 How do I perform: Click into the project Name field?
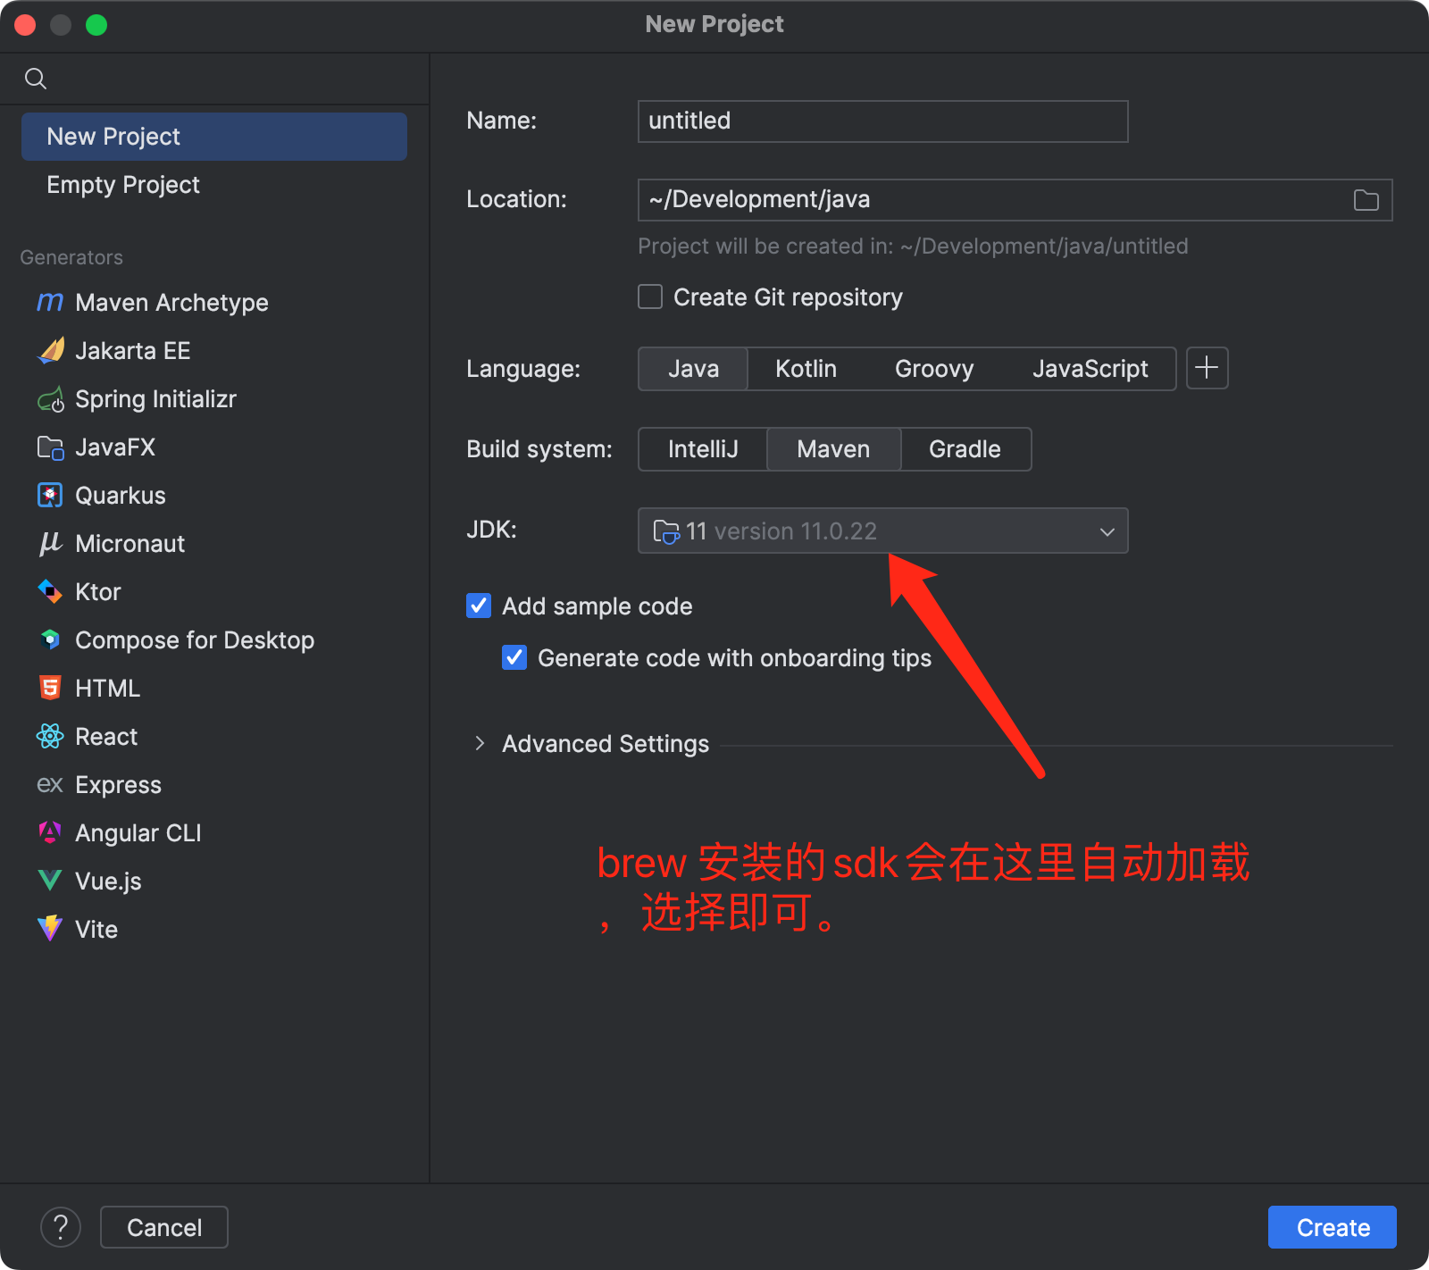883,121
